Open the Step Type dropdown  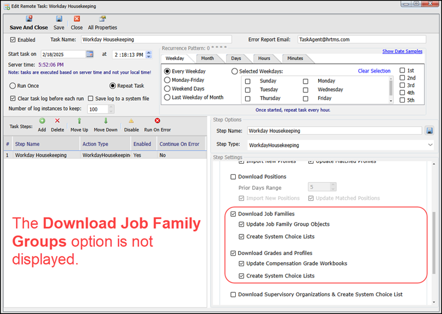[430, 145]
